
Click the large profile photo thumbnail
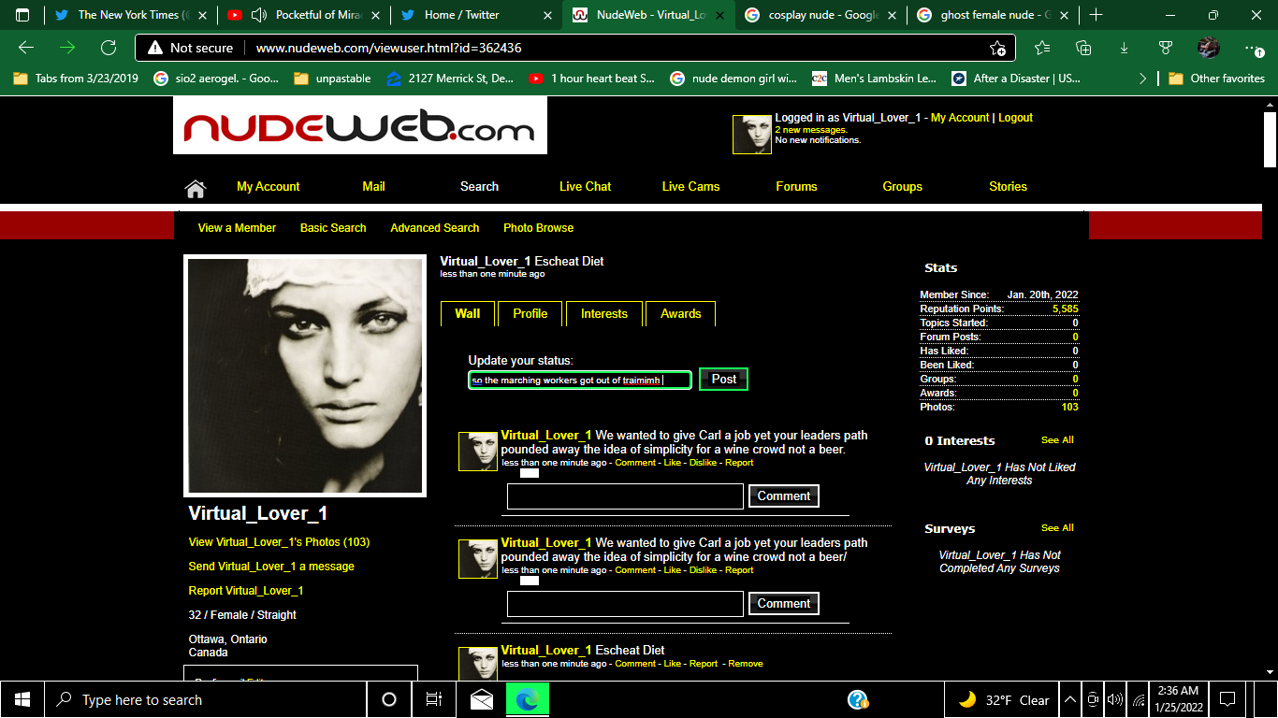click(x=305, y=376)
